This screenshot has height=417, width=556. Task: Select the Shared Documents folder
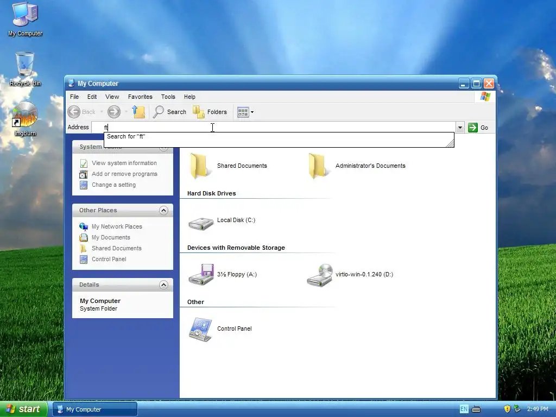point(228,166)
